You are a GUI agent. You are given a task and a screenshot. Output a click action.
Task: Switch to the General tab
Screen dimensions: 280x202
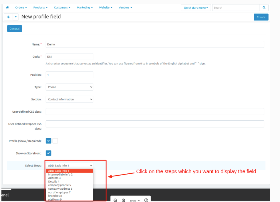tap(15, 29)
